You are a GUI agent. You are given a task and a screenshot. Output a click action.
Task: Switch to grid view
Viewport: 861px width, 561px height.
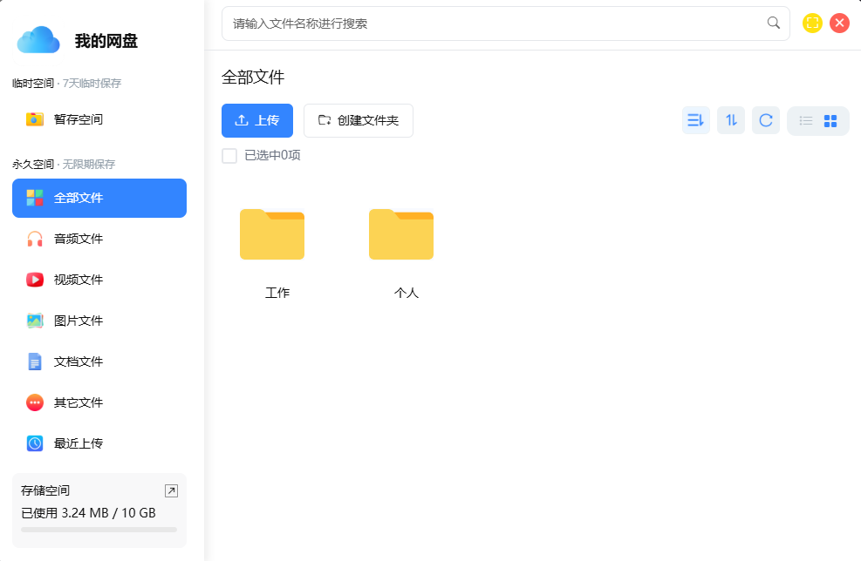pos(830,121)
